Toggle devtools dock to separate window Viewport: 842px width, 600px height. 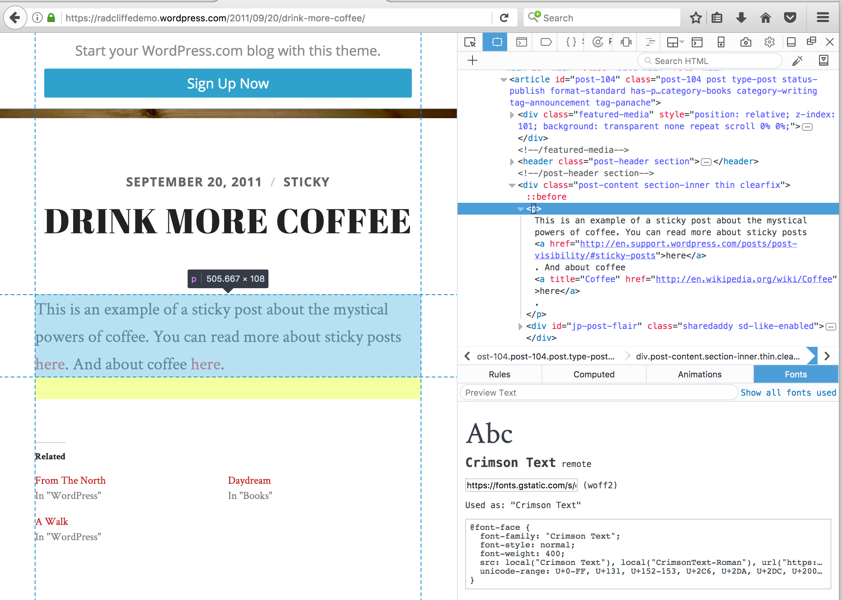pos(811,41)
